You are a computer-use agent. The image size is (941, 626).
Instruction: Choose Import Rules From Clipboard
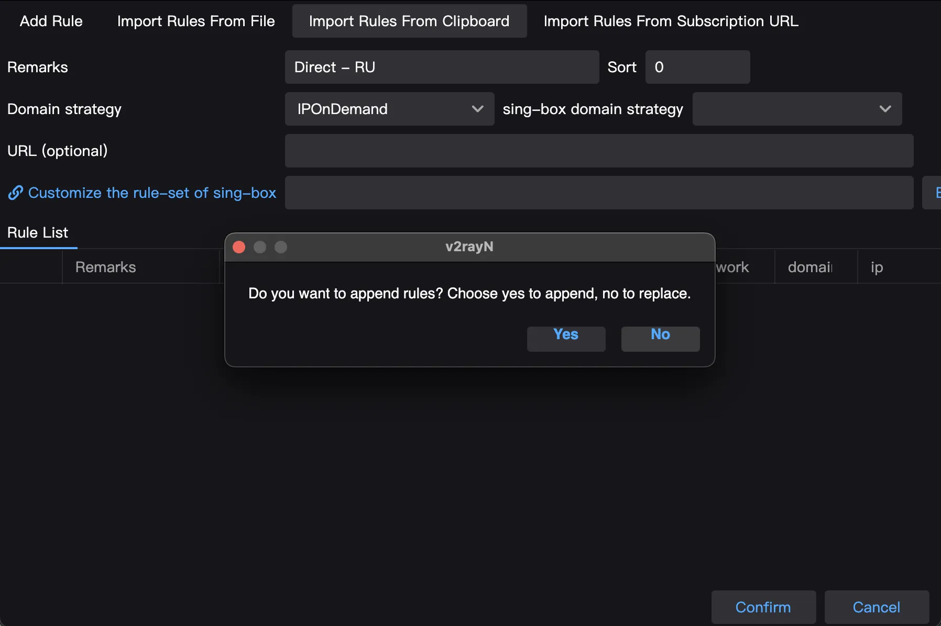point(409,21)
